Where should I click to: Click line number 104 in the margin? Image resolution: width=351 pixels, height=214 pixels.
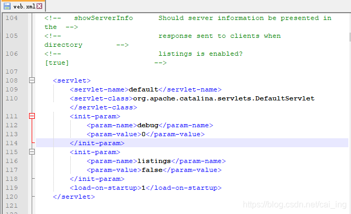12,18
